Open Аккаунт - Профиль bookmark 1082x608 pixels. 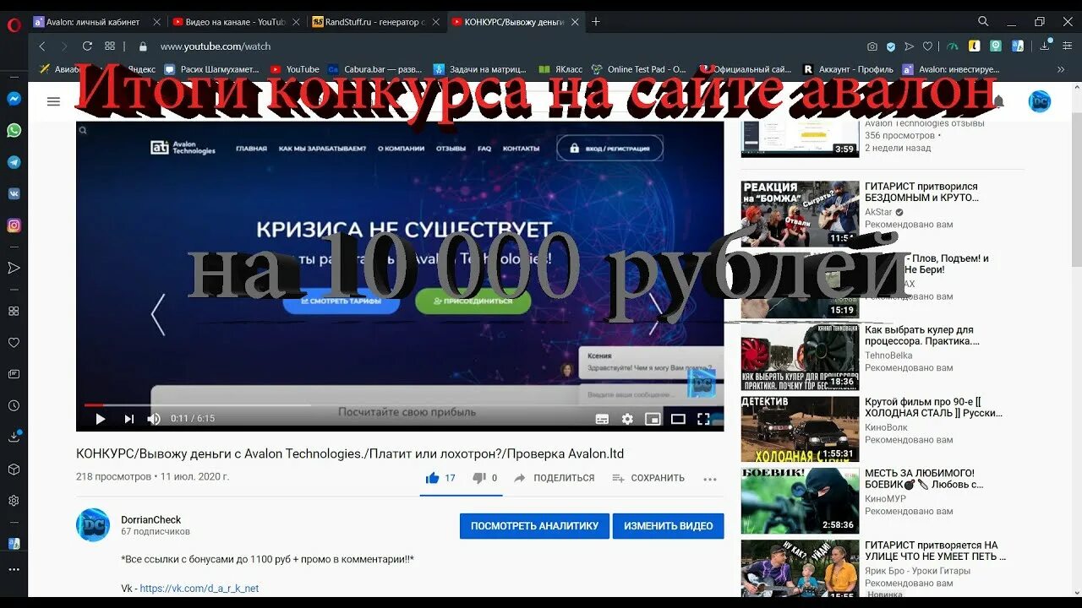[848, 69]
